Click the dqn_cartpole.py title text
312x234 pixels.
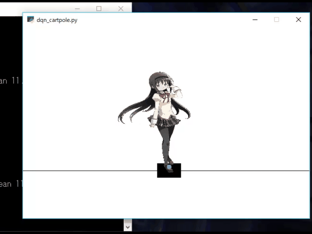coord(57,20)
